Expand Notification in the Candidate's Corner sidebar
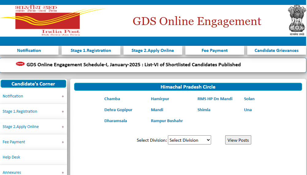The width and height of the screenshot is (307, 175). (63, 96)
